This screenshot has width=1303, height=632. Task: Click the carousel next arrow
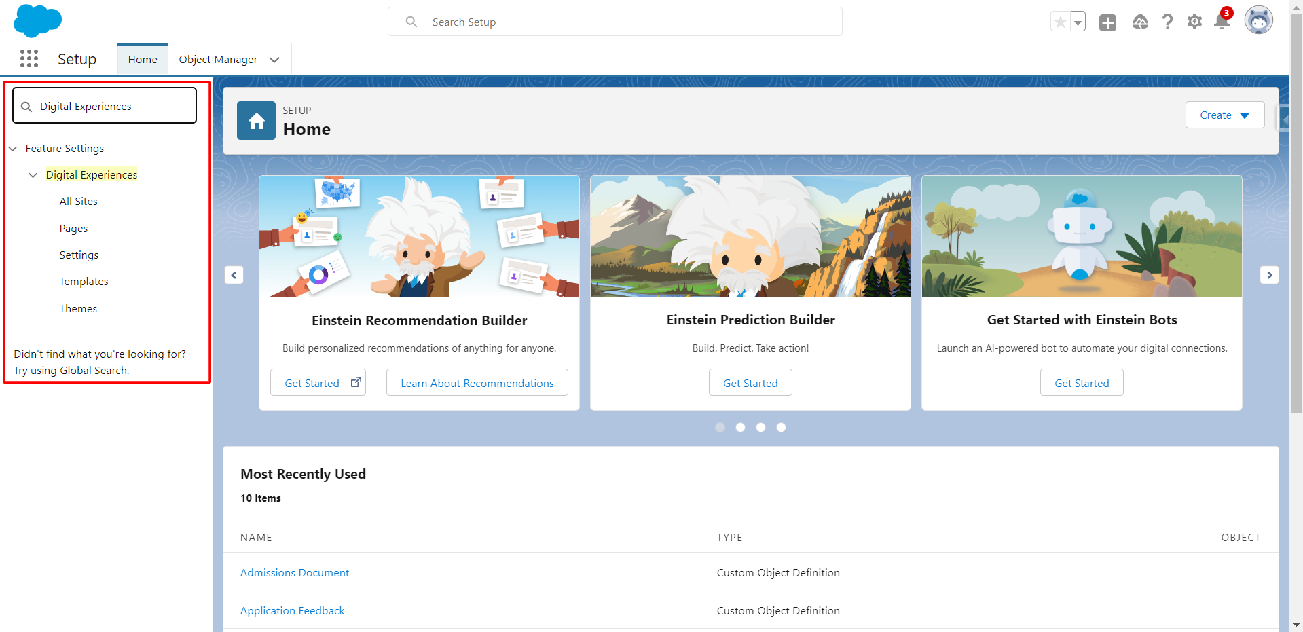coord(1269,275)
